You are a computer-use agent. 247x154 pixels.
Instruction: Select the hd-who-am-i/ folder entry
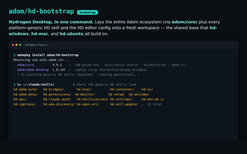pos(153,99)
